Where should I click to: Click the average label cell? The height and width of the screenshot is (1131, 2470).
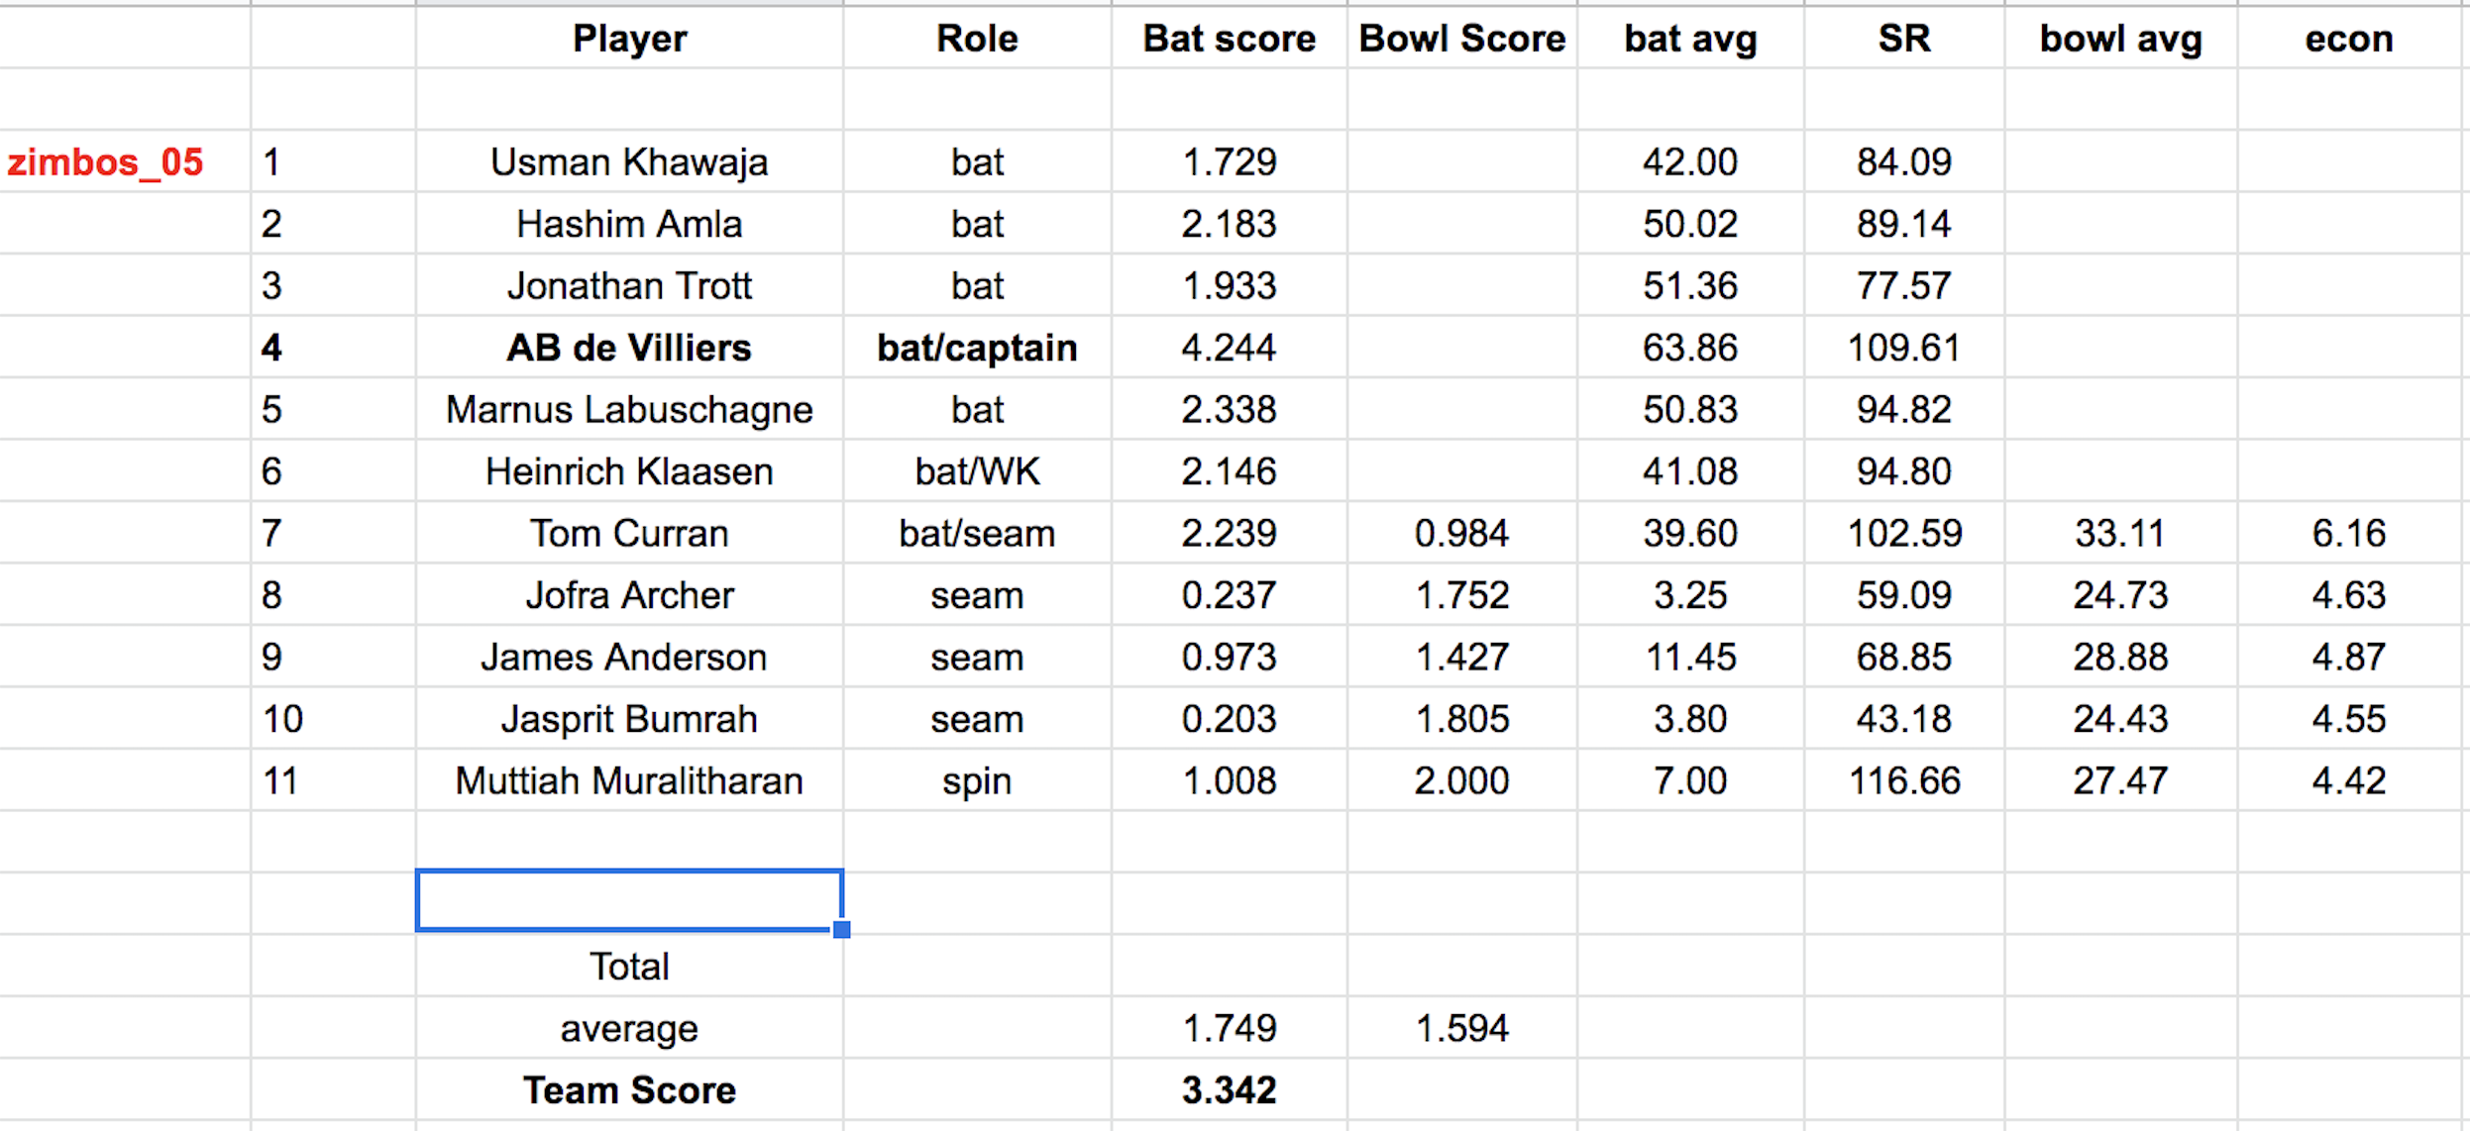[x=629, y=1028]
